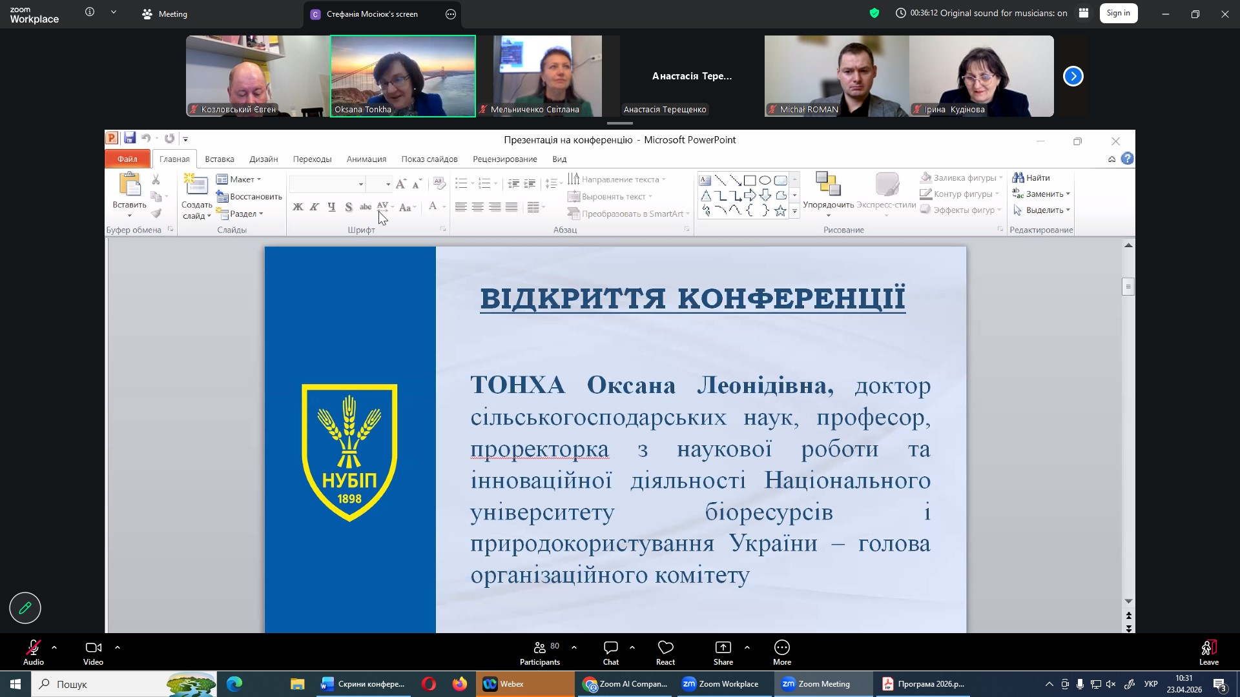
Task: Open the Firefox taskbar icon
Action: (x=459, y=684)
